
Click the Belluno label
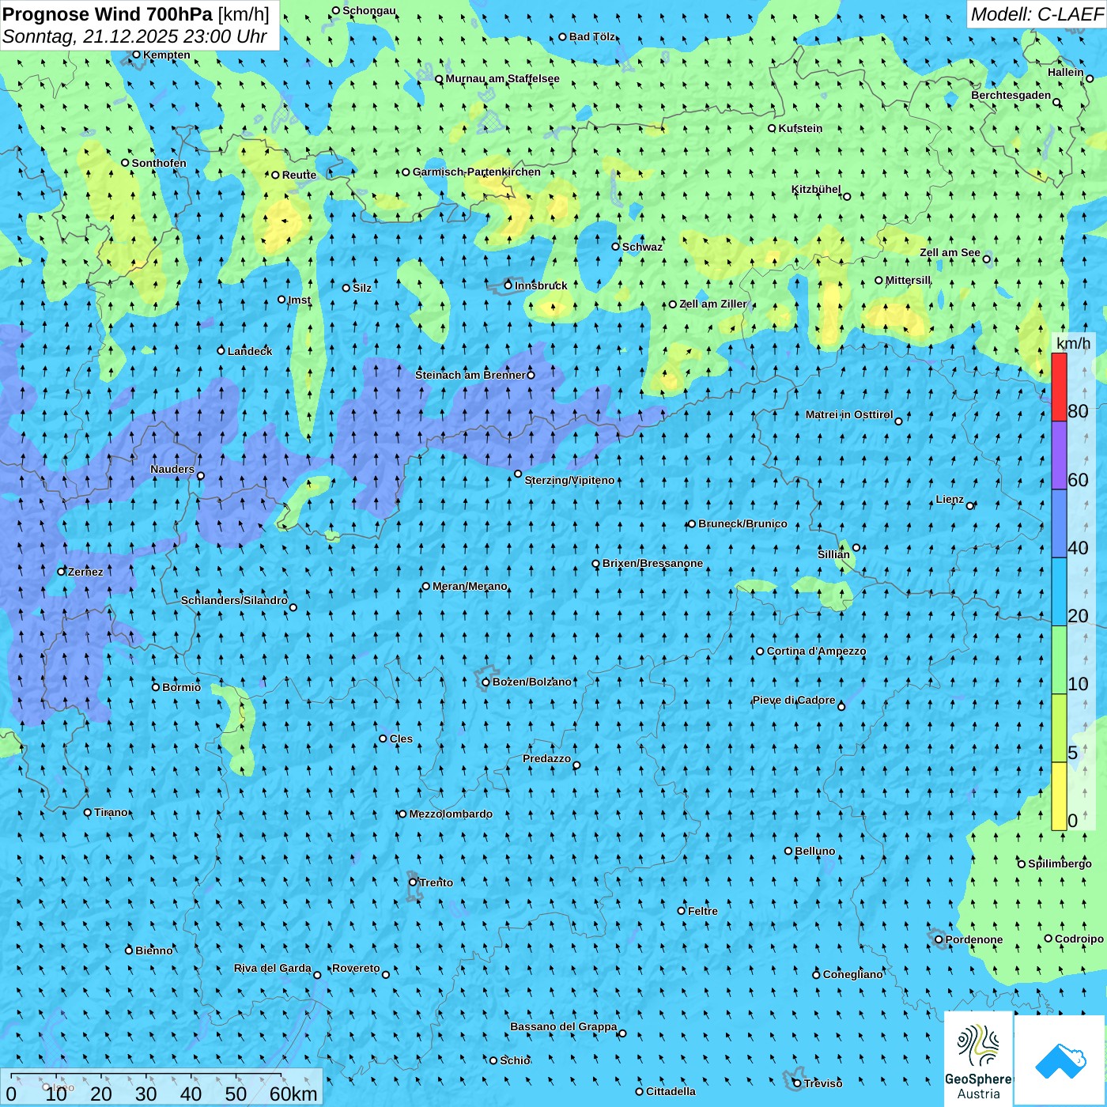click(x=815, y=851)
